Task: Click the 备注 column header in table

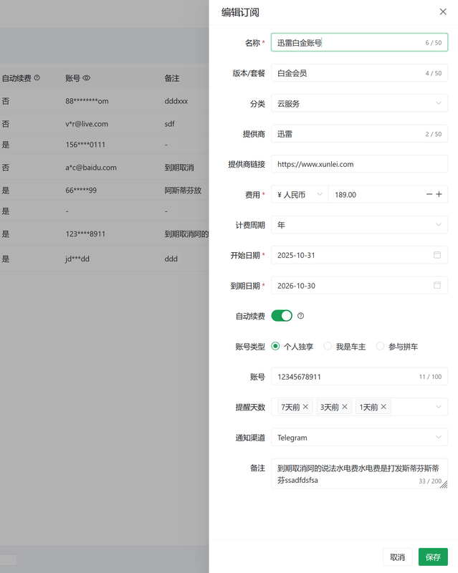Action: [171, 78]
